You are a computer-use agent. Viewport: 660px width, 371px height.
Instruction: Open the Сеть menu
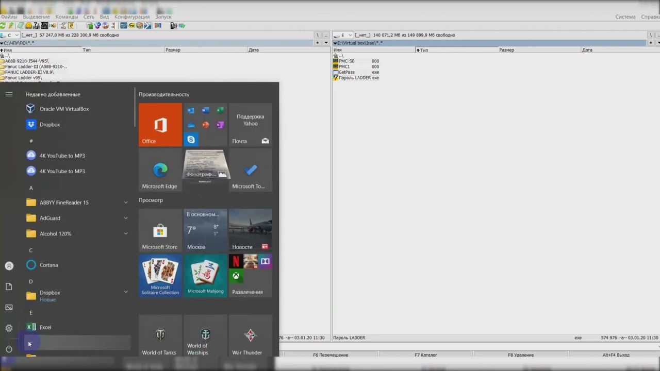(89, 17)
